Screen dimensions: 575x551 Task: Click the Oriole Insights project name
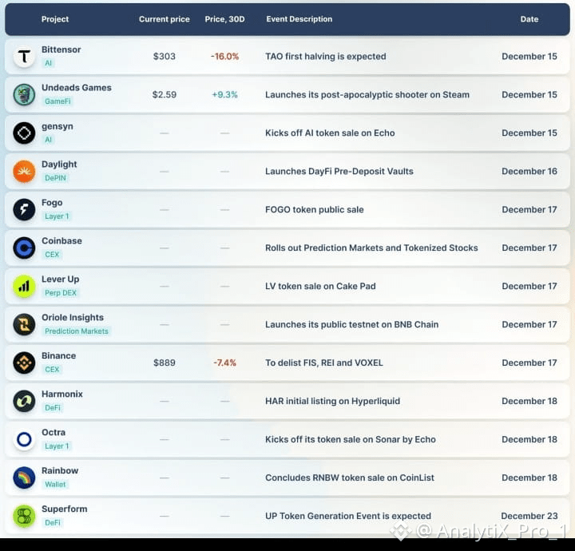point(73,318)
